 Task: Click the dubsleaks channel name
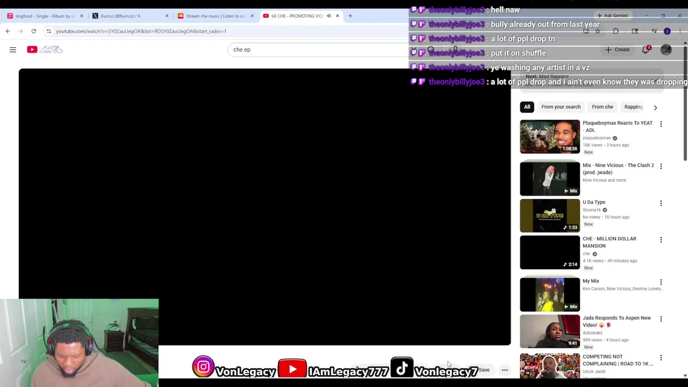coord(592,333)
